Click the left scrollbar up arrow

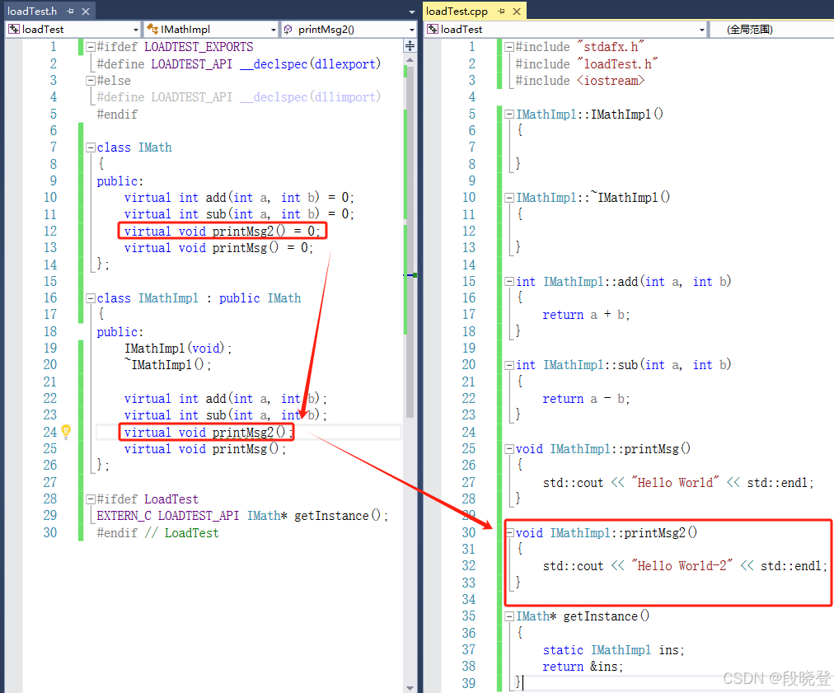tap(410, 59)
